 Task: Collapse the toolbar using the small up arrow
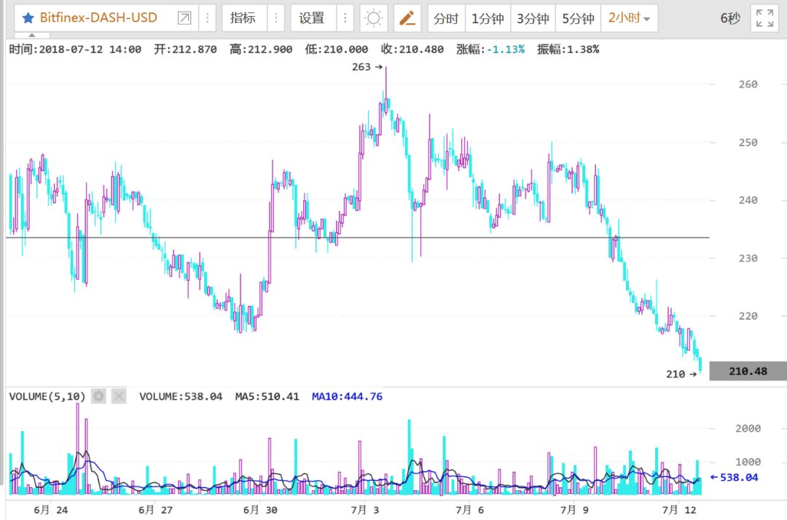(32, 35)
